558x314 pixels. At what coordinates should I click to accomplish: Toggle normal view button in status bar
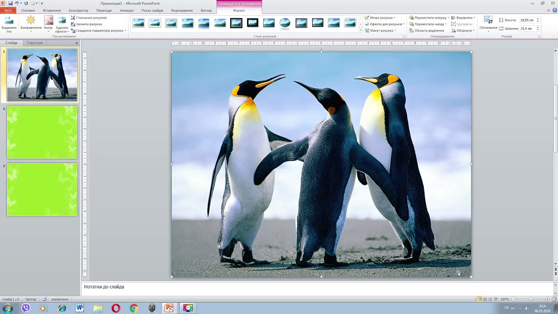click(480, 299)
